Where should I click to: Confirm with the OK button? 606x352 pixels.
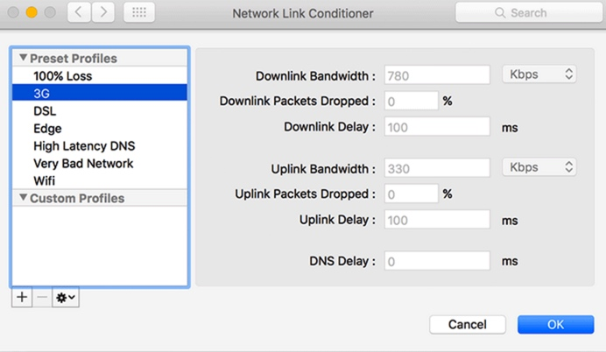pyautogui.click(x=555, y=324)
